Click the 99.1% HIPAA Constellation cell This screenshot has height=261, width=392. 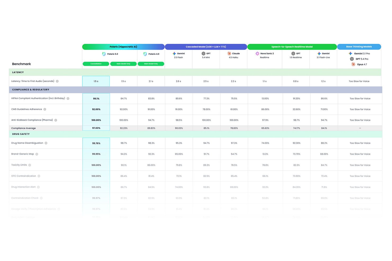96,98
